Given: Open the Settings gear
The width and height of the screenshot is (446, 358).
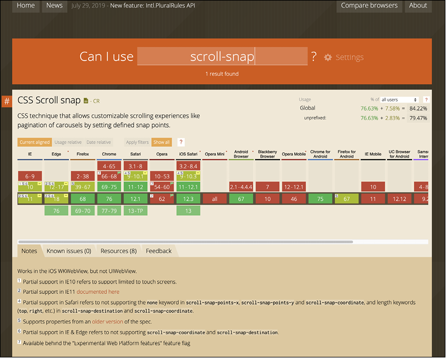Looking at the screenshot, I should [344, 57].
